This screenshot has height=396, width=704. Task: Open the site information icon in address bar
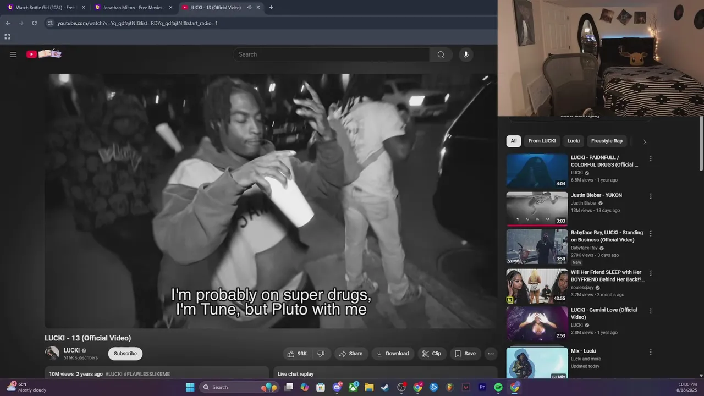[50, 23]
